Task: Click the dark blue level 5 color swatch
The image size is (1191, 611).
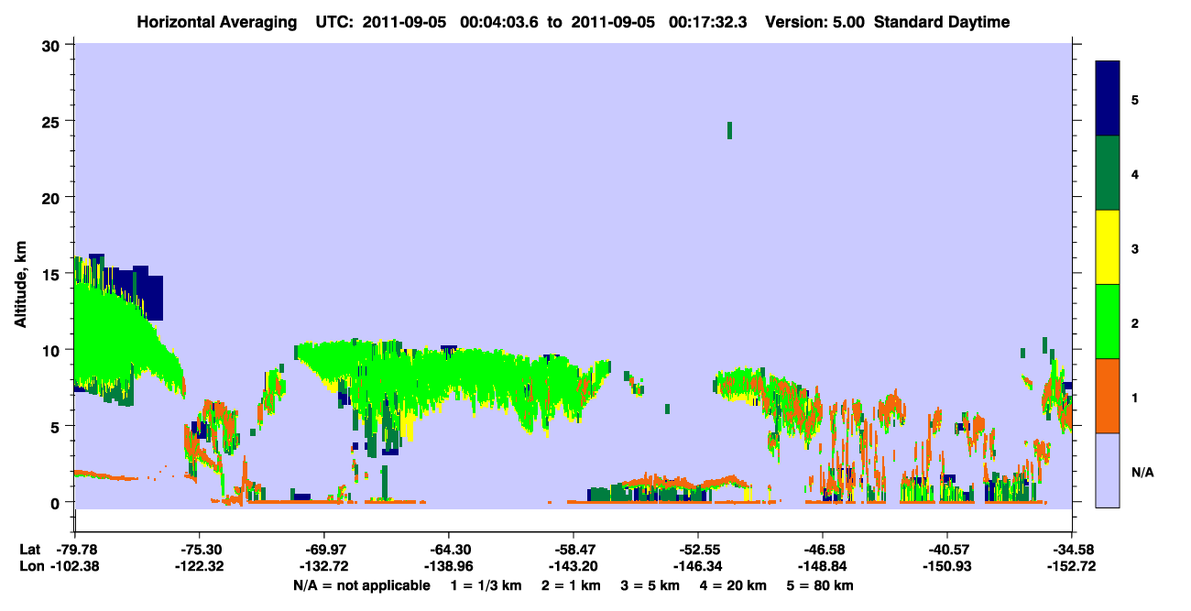Action: pyautogui.click(x=1108, y=99)
